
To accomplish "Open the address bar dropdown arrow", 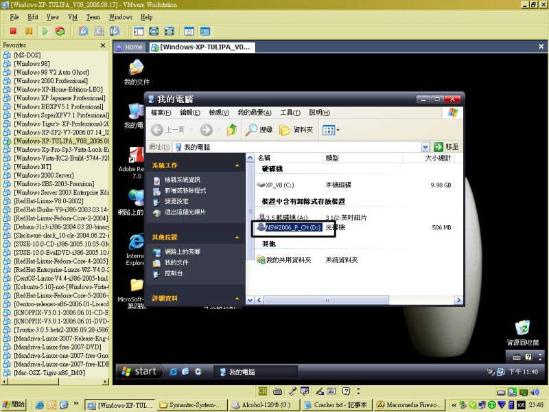I will (x=425, y=147).
